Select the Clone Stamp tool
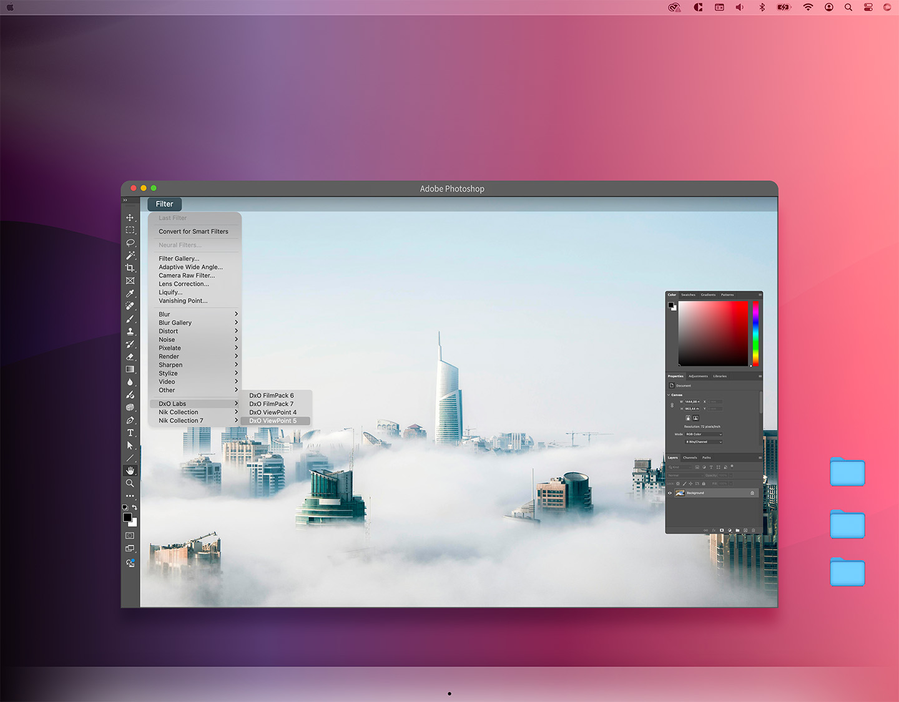This screenshot has width=899, height=702. coord(130,331)
